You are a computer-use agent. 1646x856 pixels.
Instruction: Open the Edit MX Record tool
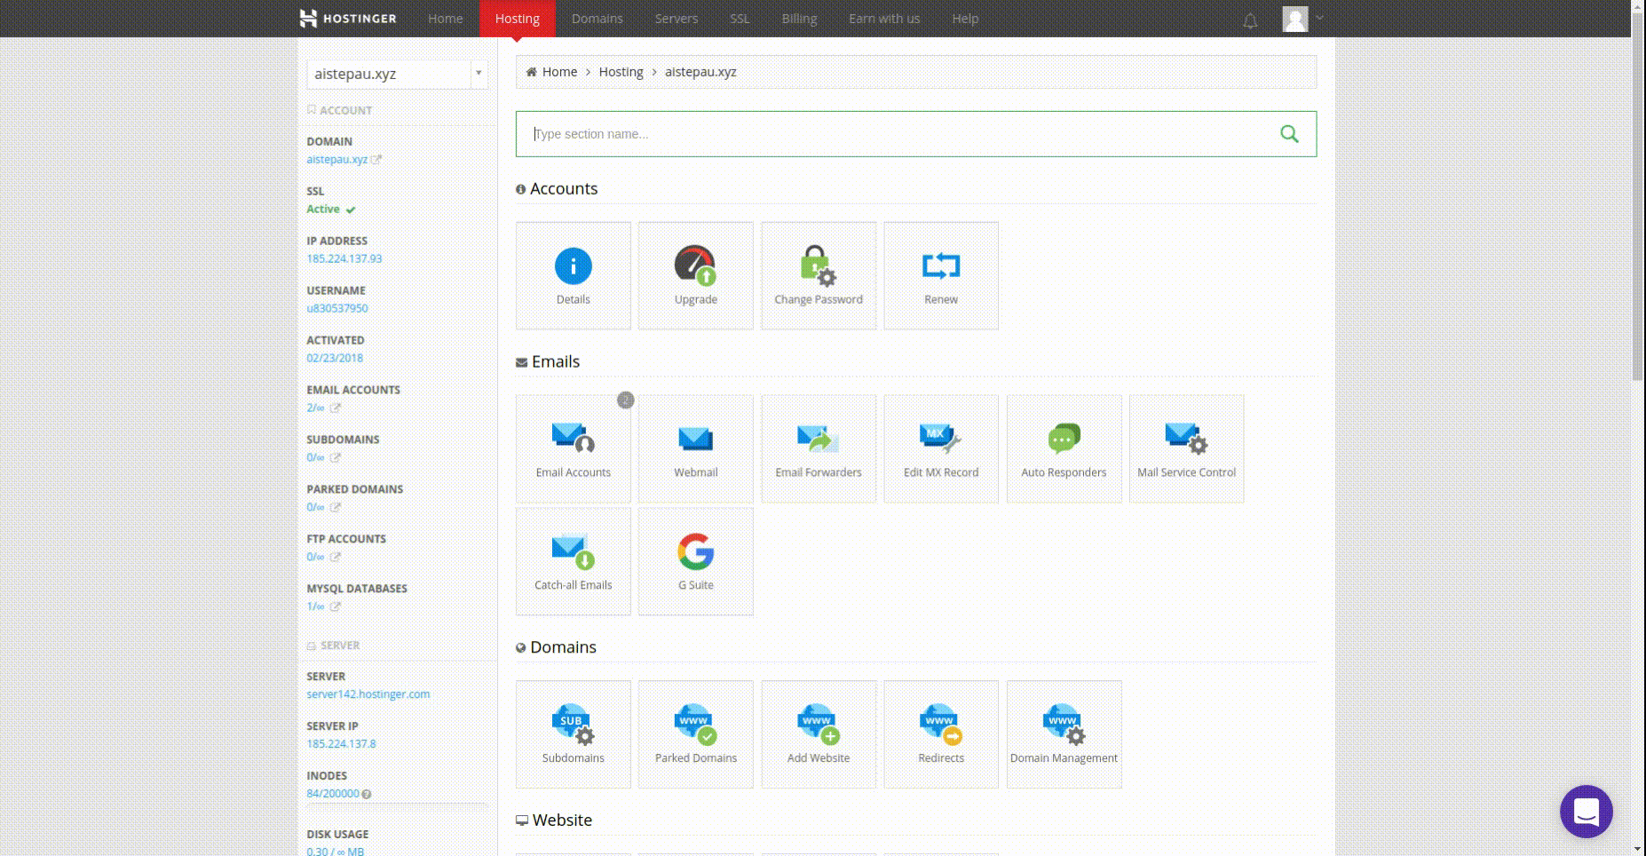[x=940, y=448]
